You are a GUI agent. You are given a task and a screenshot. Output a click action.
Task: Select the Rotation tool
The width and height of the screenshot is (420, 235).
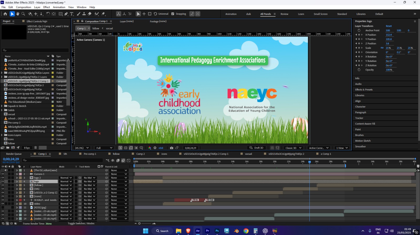pos(48,14)
